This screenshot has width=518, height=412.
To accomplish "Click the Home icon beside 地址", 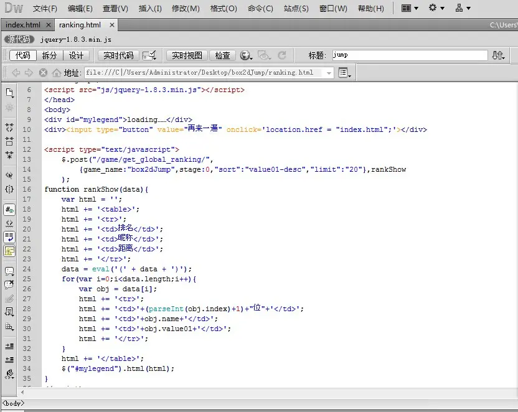I will (57, 73).
